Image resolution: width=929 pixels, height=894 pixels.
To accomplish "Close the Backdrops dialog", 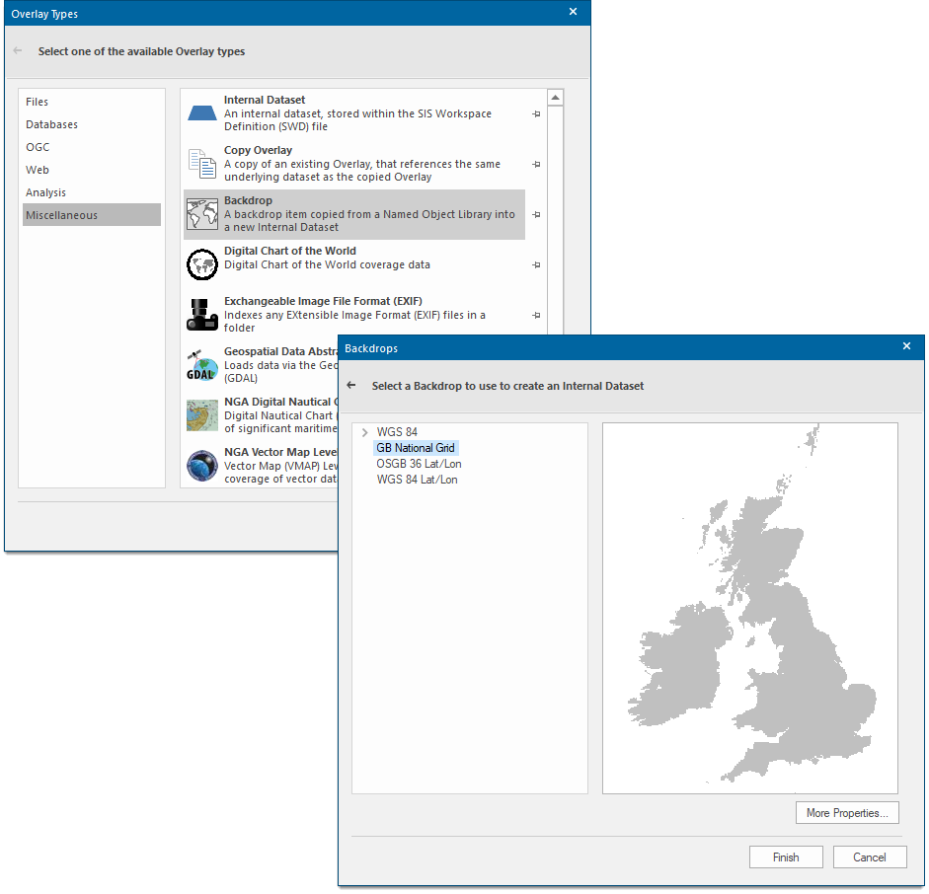I will (906, 346).
